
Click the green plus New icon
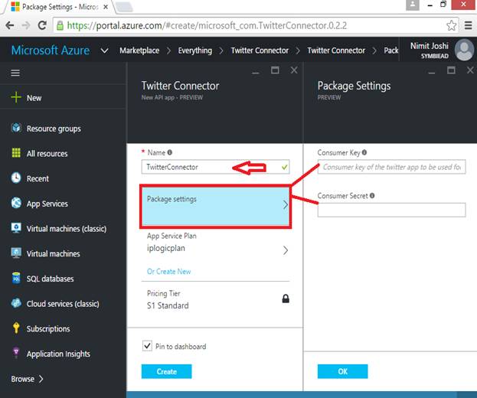point(16,98)
